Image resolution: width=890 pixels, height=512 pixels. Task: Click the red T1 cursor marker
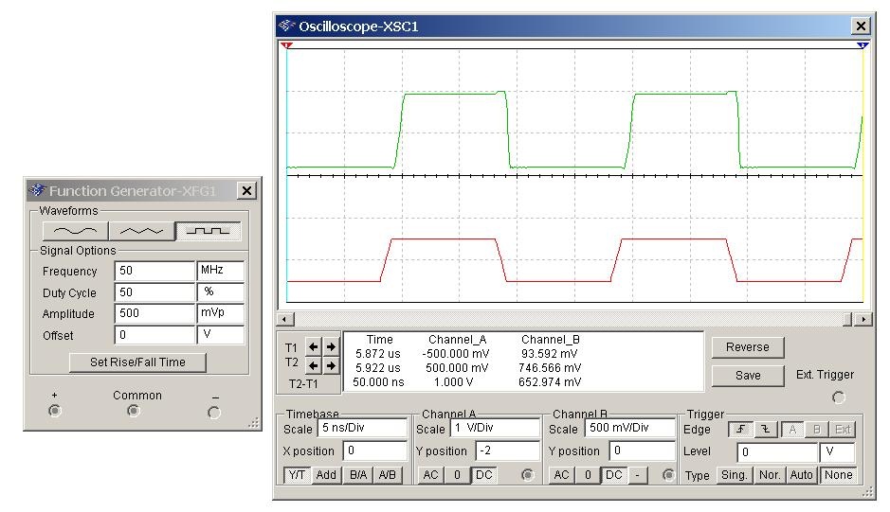point(287,44)
